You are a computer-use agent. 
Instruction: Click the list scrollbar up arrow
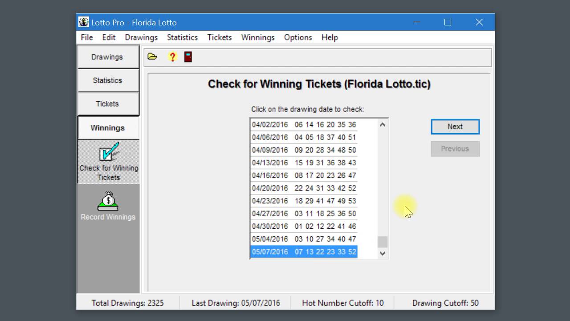click(382, 125)
